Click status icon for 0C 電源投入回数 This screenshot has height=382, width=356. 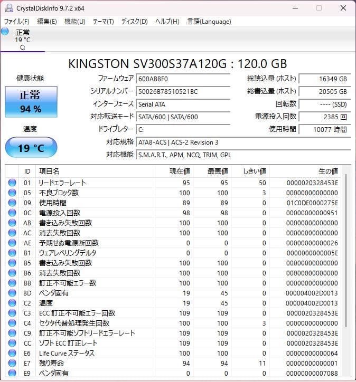(12, 213)
